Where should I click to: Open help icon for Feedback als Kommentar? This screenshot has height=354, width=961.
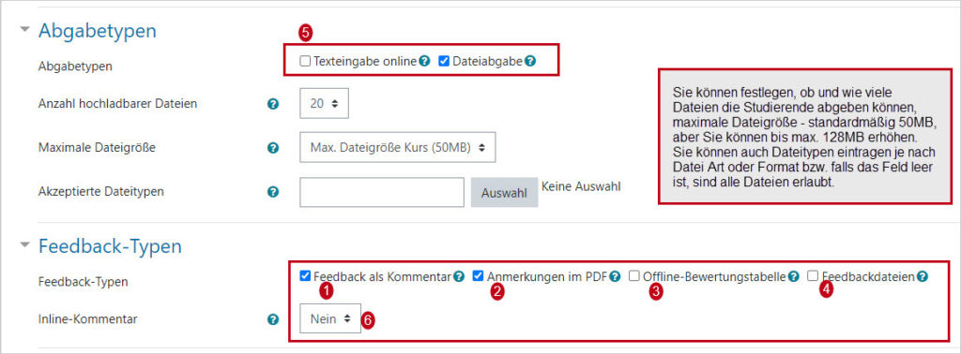click(459, 276)
